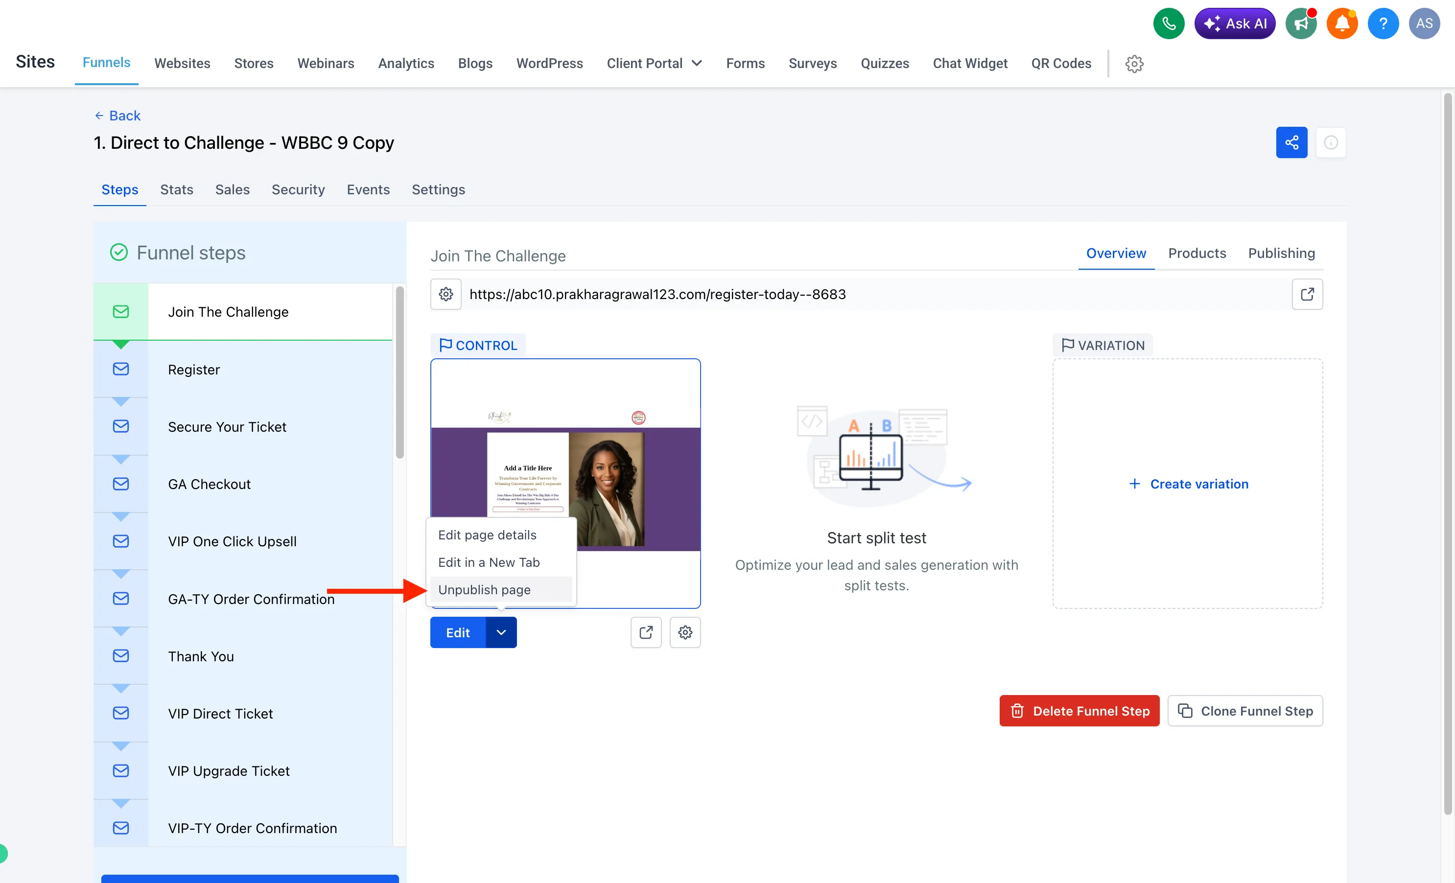The height and width of the screenshot is (883, 1455).
Task: Open the Quizzes section
Action: click(885, 63)
